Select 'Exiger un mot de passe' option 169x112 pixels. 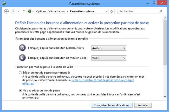pyautogui.click(x=21, y=73)
